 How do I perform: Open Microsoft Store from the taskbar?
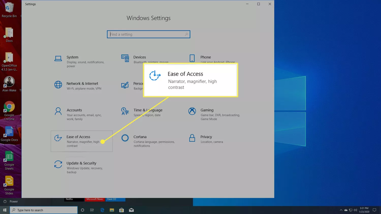tap(121, 210)
